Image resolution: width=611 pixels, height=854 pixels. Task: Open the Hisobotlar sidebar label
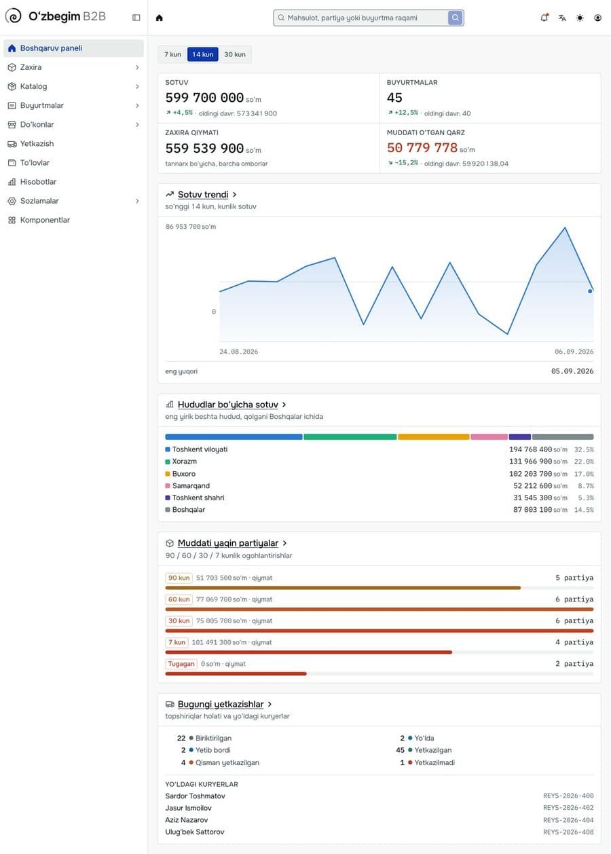tap(38, 182)
